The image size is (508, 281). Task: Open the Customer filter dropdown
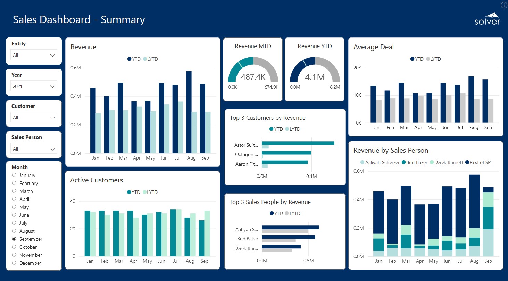pyautogui.click(x=34, y=118)
